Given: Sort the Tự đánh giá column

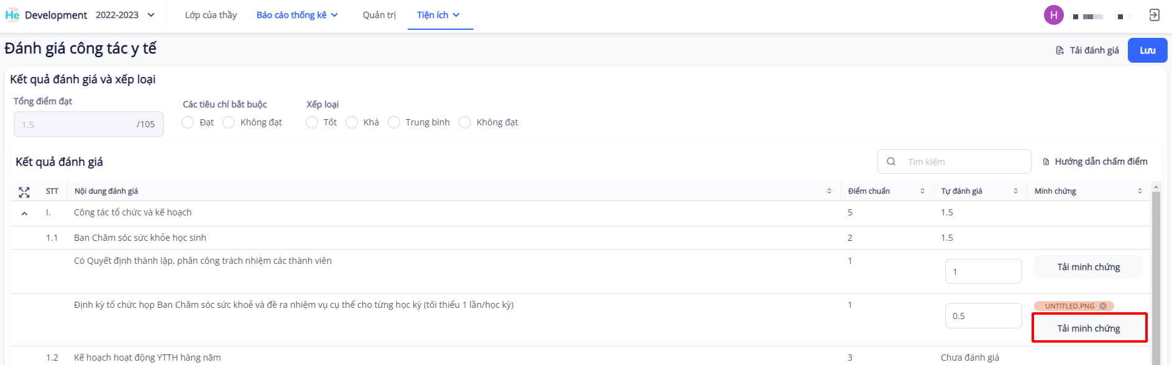Looking at the screenshot, I should (1015, 191).
